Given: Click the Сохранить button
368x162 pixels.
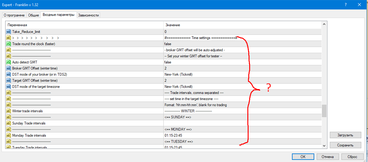Looking at the screenshot, I should pos(345,145).
